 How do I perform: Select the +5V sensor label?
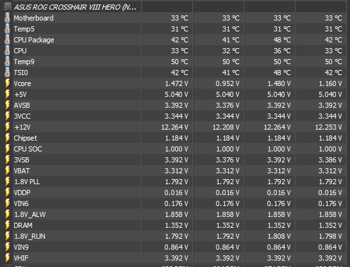pos(21,94)
